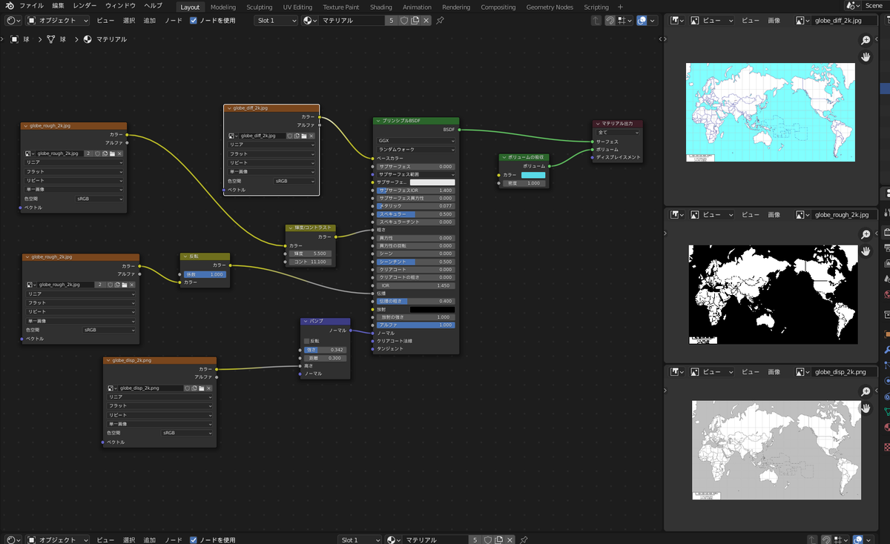Click the zoom magnifier icon in globe_diff image panel
The height and width of the screenshot is (544, 890).
click(x=865, y=41)
